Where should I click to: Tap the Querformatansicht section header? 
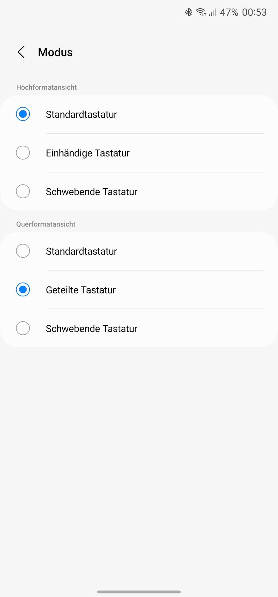(46, 224)
